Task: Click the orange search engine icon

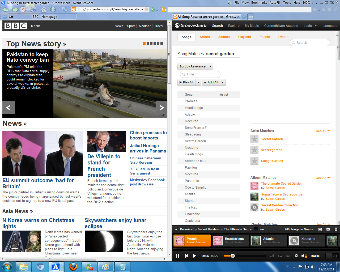Action: (x=164, y=10)
